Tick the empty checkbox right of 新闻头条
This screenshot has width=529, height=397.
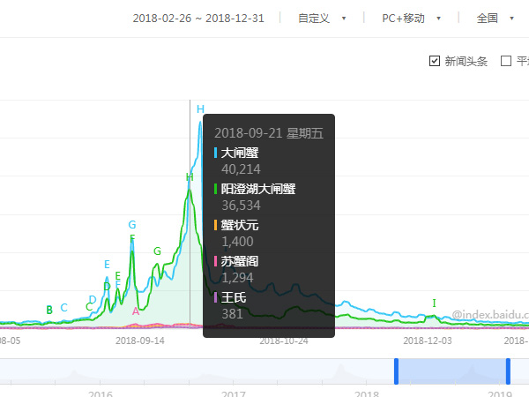point(506,61)
